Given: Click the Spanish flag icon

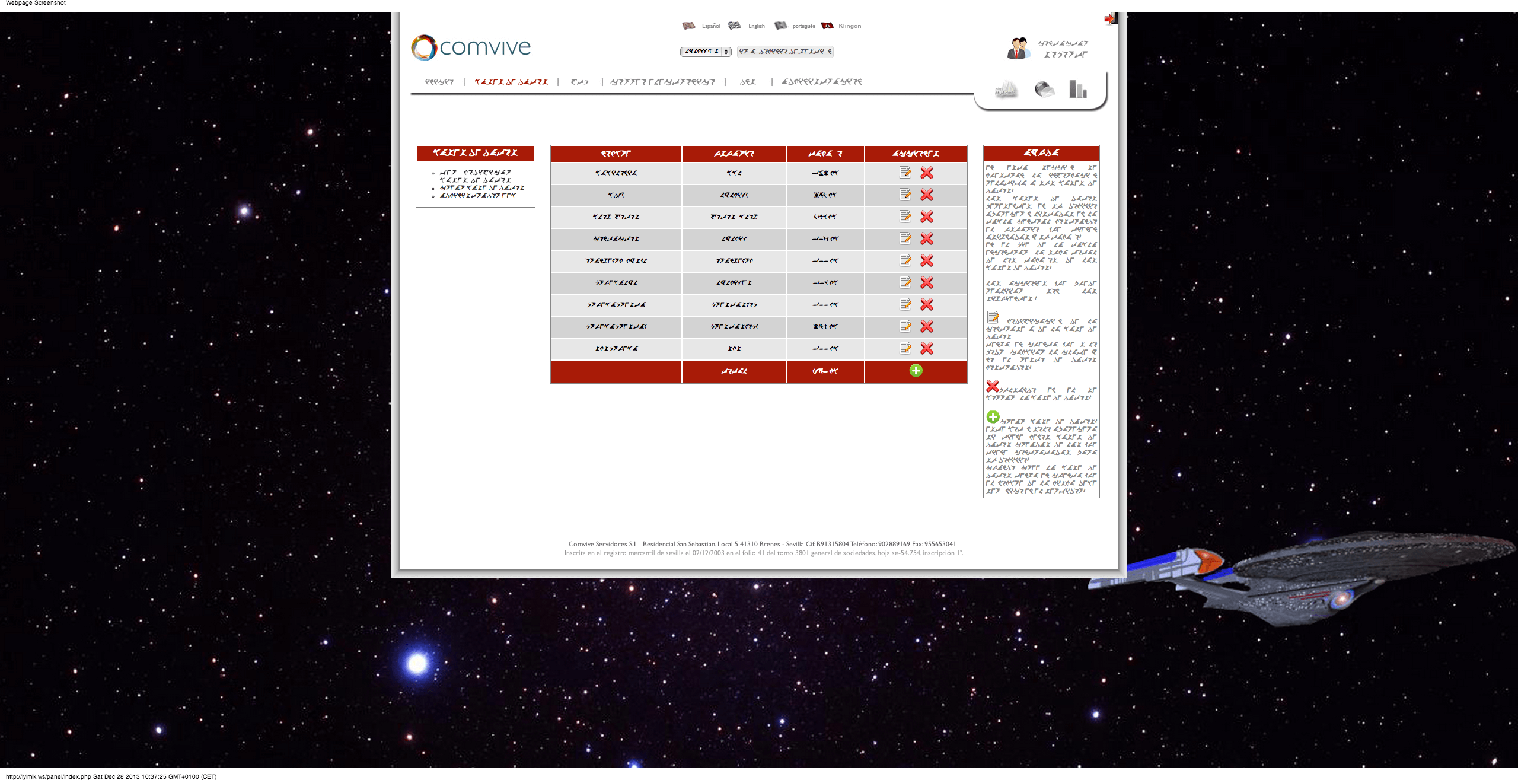Looking at the screenshot, I should 688,26.
